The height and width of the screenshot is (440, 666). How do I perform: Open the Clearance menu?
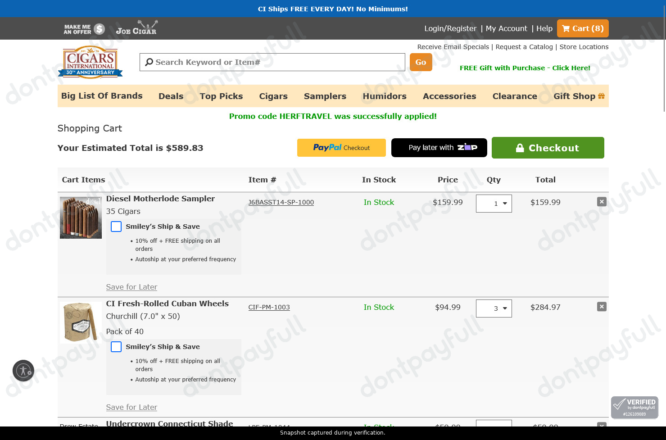[515, 96]
